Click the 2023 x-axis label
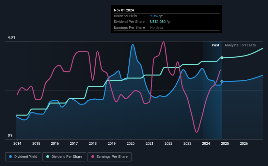Screen dimensions: 268x166 187,143
